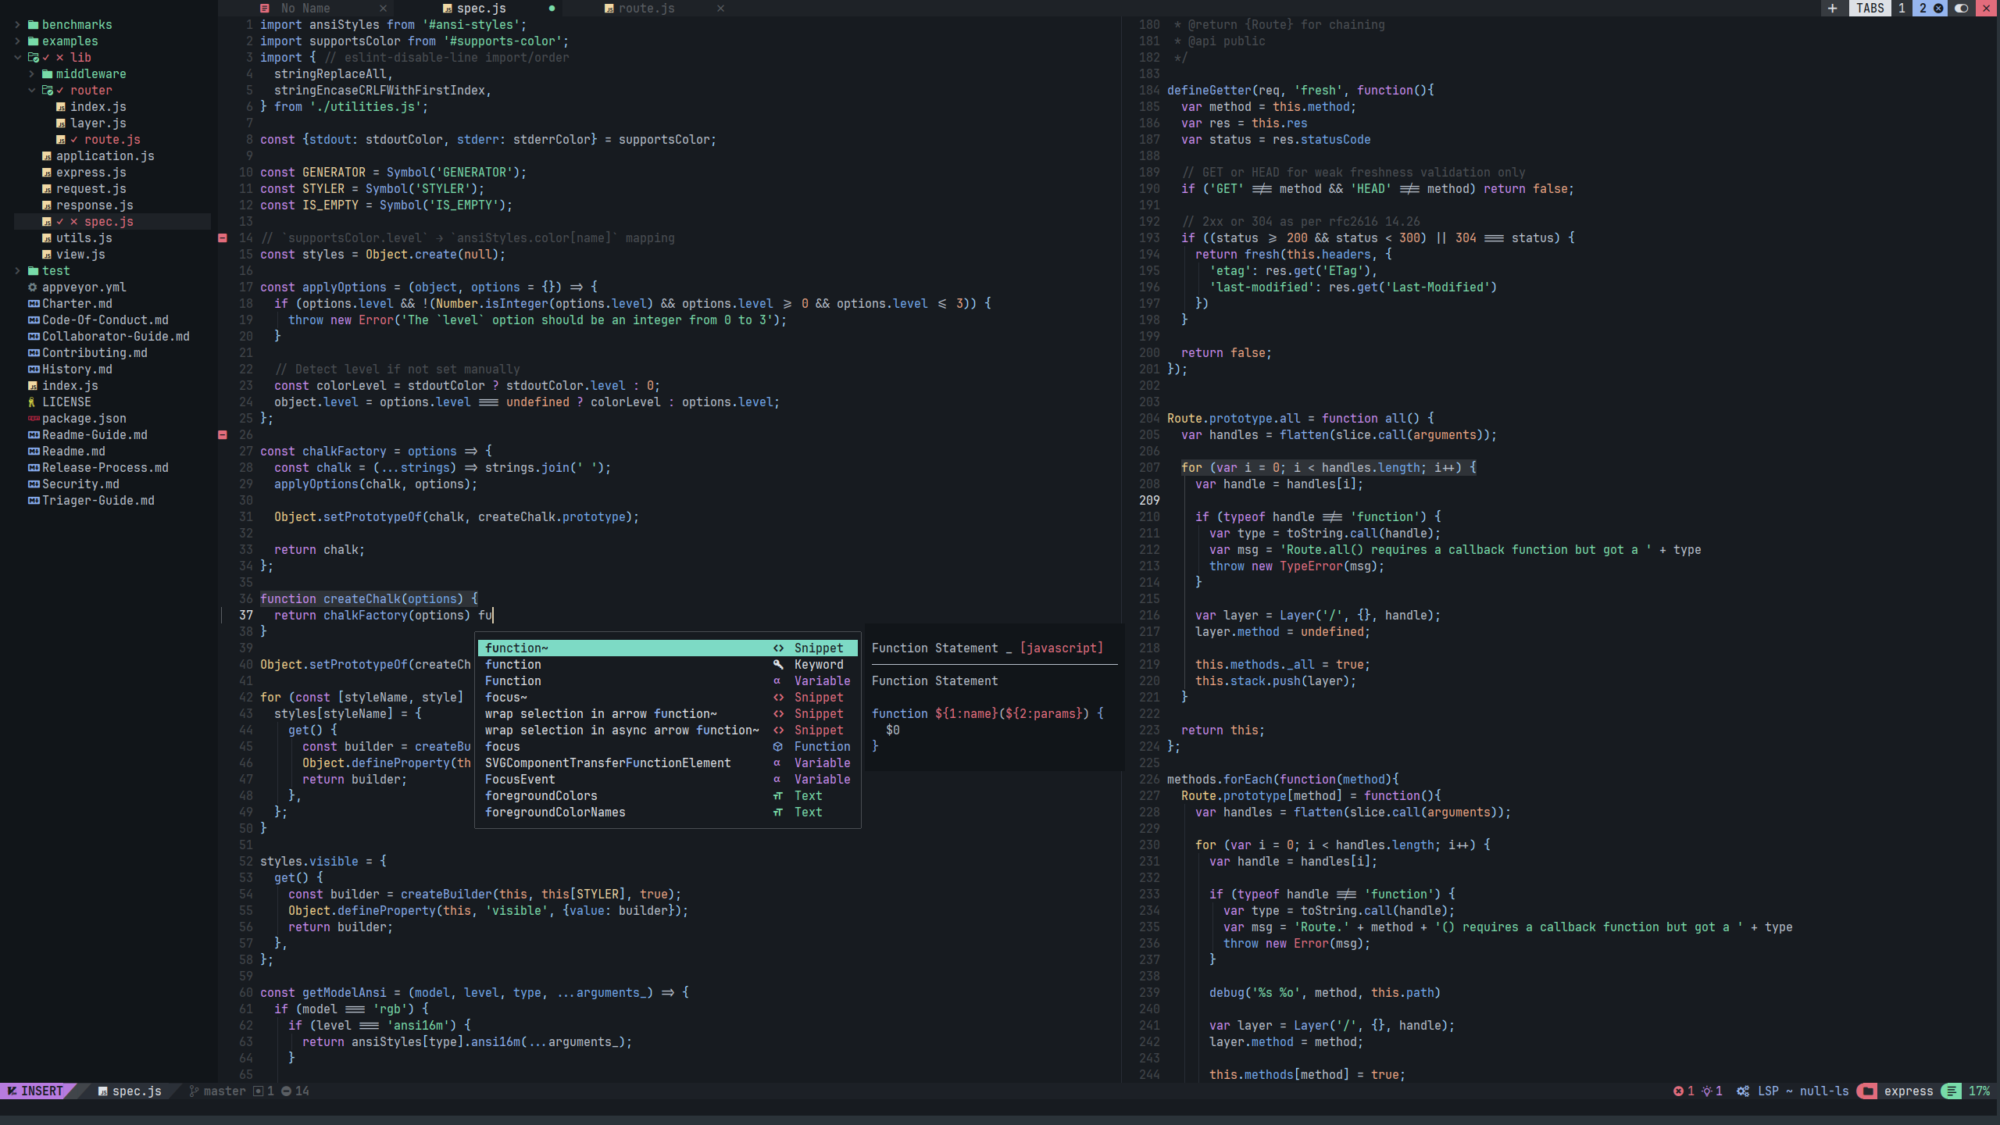The image size is (2000, 1125).
Task: Click the TABS label button
Action: pyautogui.click(x=1870, y=9)
